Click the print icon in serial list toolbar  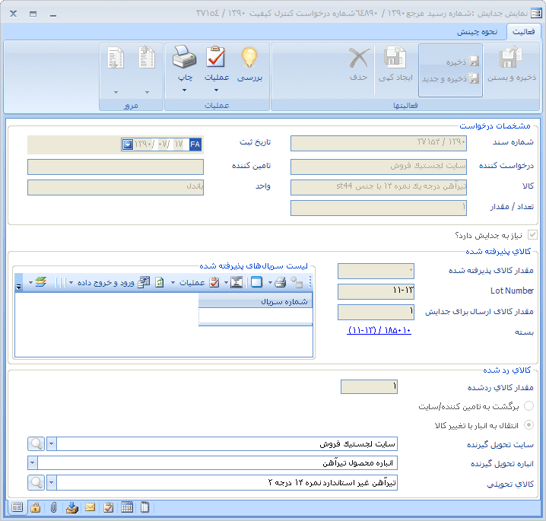point(280,282)
